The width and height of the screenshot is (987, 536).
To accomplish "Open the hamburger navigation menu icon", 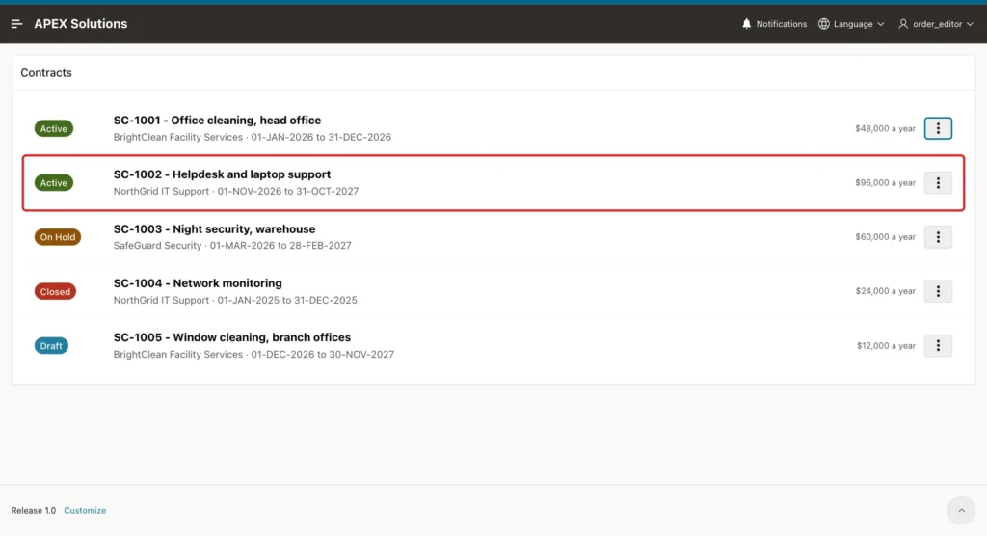I will pyautogui.click(x=16, y=24).
